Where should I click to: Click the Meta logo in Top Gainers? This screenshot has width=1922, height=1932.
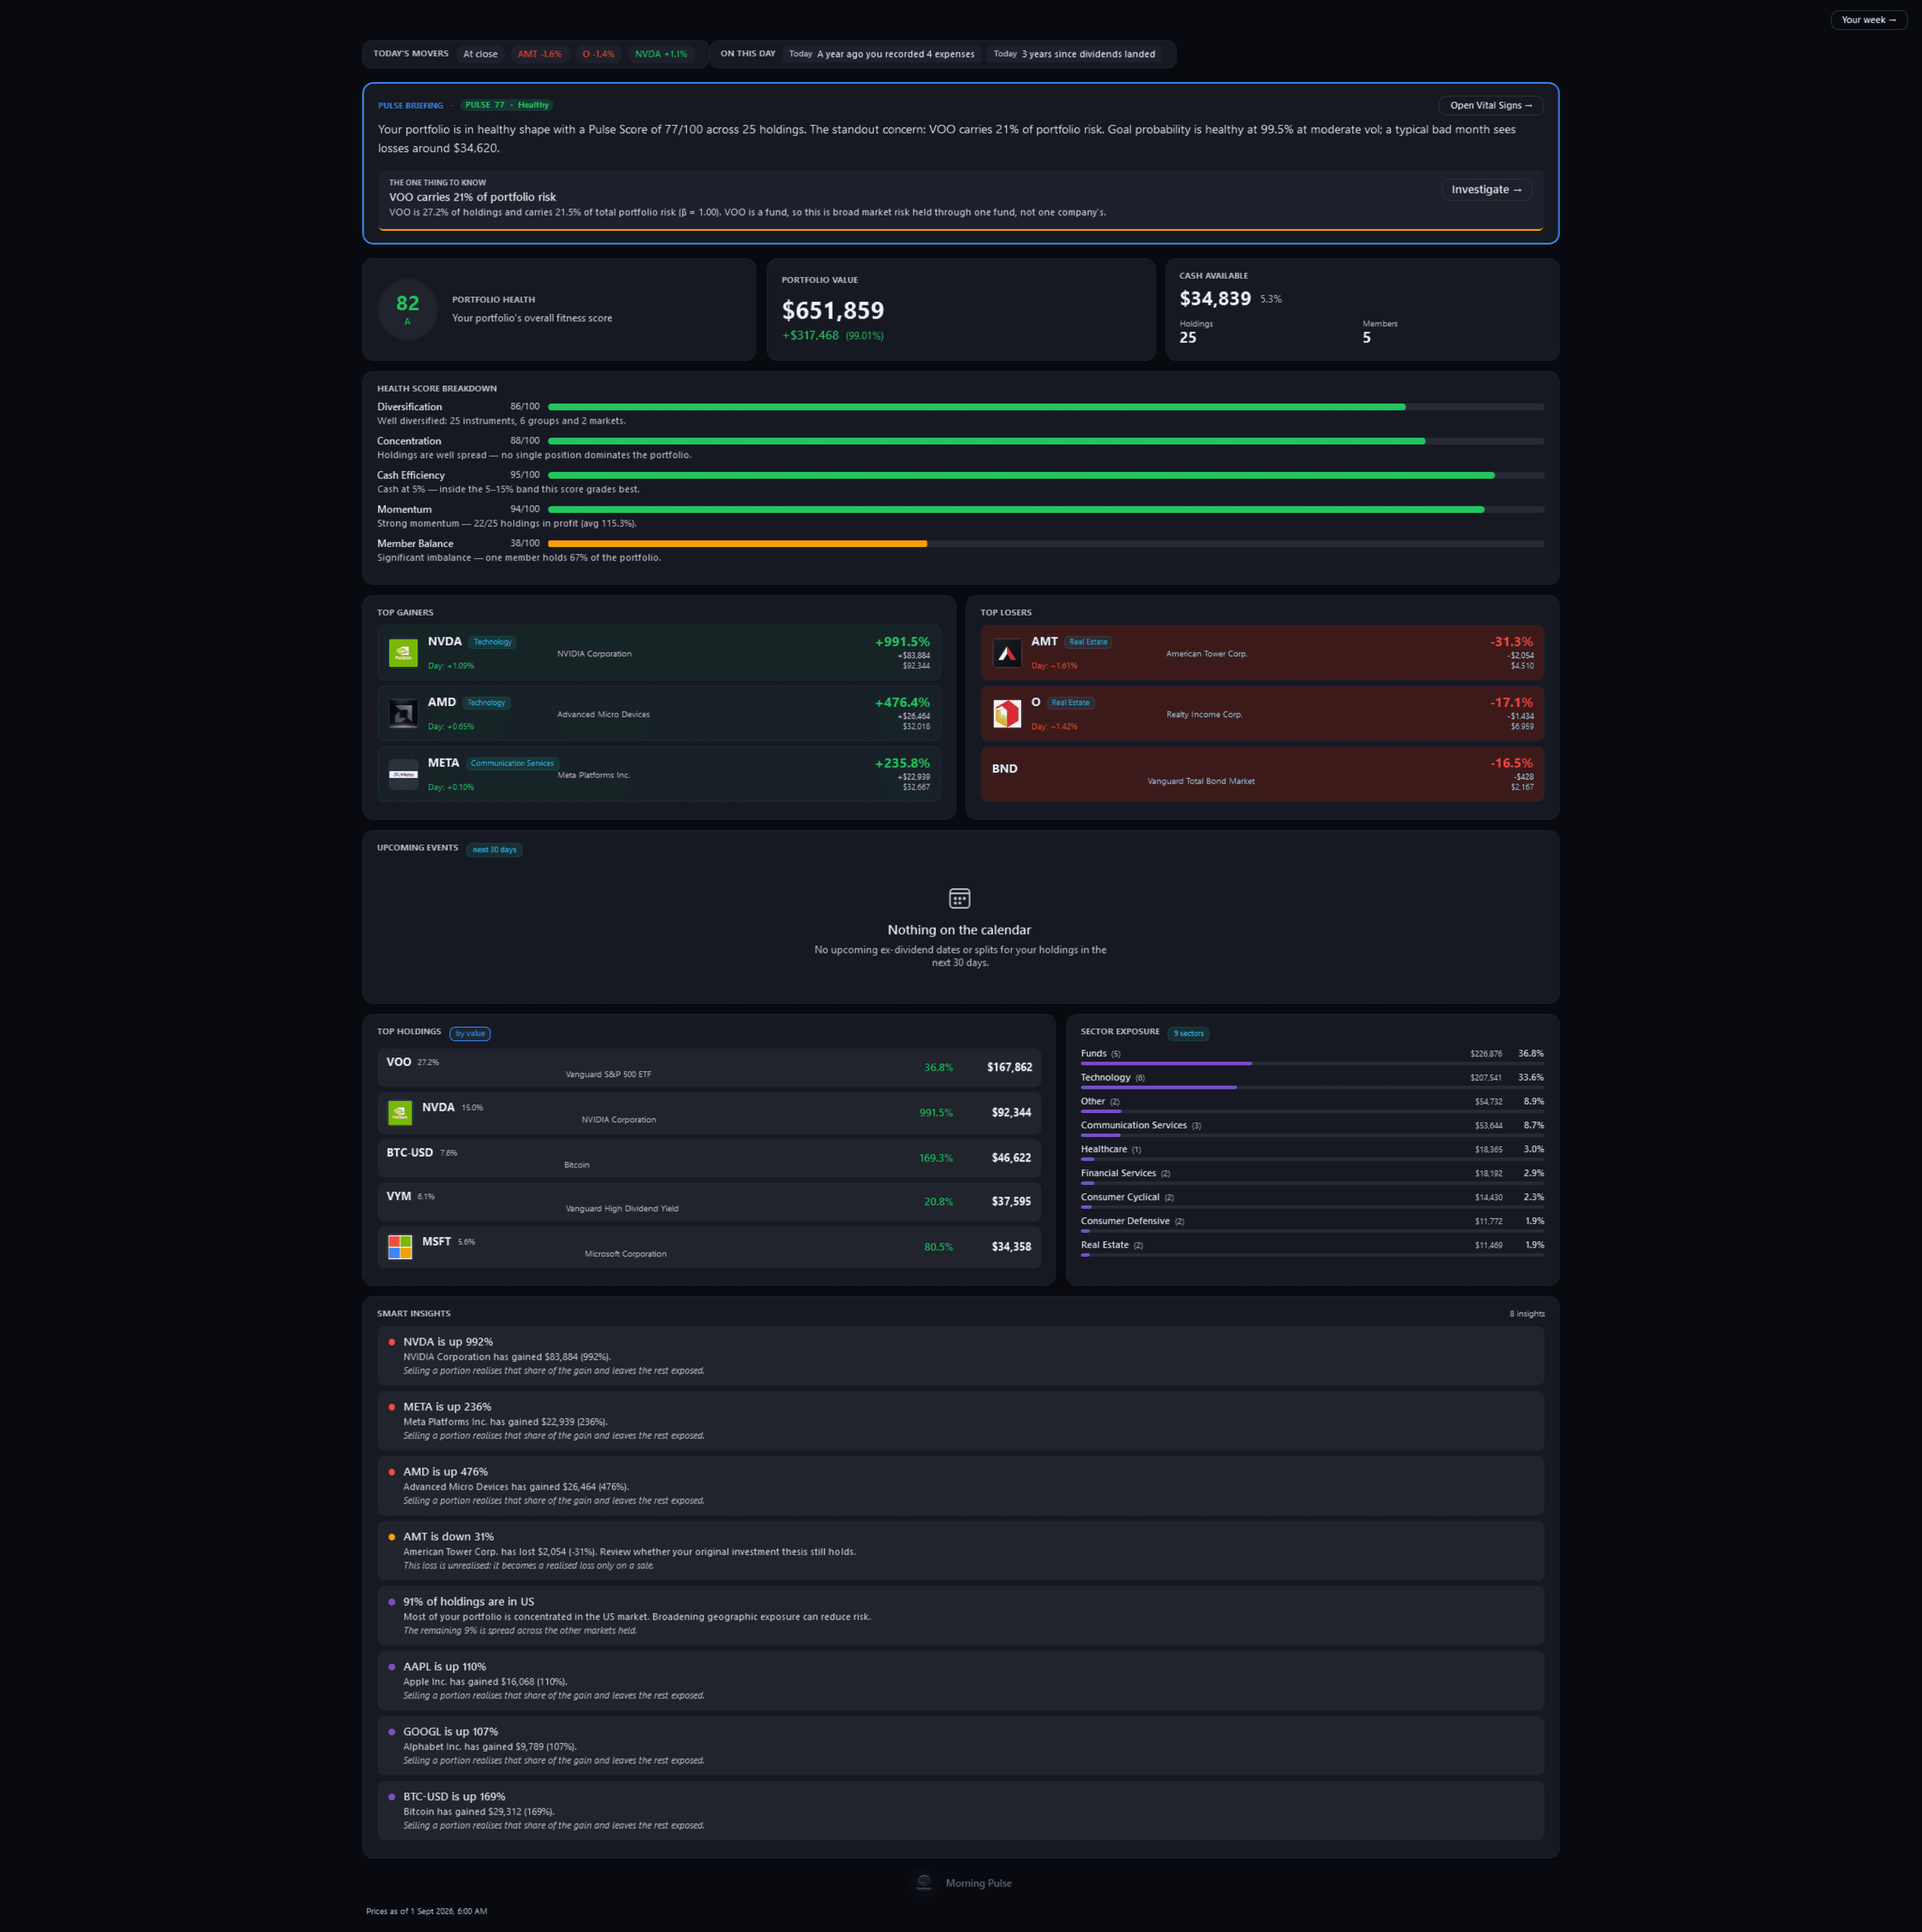click(403, 775)
